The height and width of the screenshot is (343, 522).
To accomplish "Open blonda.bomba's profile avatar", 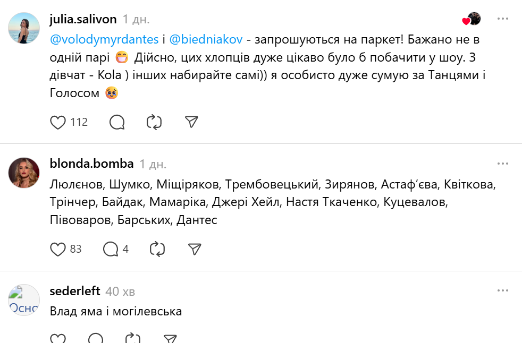I will point(24,173).
